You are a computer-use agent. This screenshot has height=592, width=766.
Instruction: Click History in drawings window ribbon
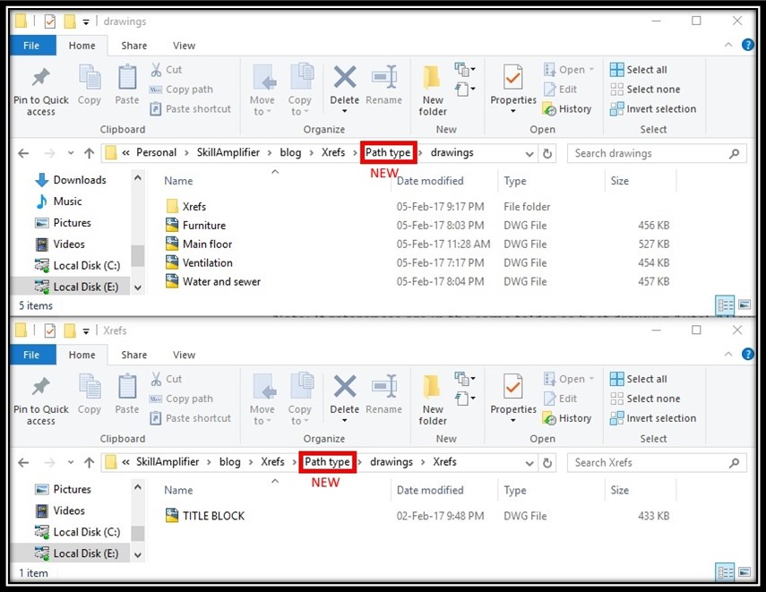(567, 109)
